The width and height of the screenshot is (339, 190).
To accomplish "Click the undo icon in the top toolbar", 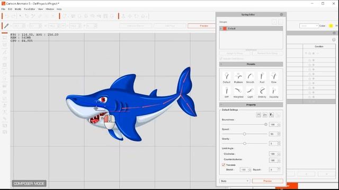I will [x=7, y=16].
